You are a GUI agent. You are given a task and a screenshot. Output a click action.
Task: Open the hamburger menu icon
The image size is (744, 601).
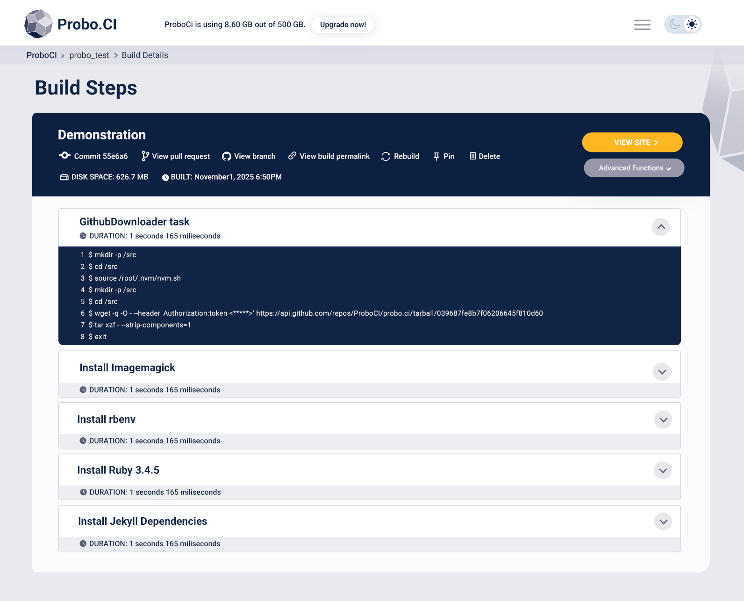tap(642, 25)
